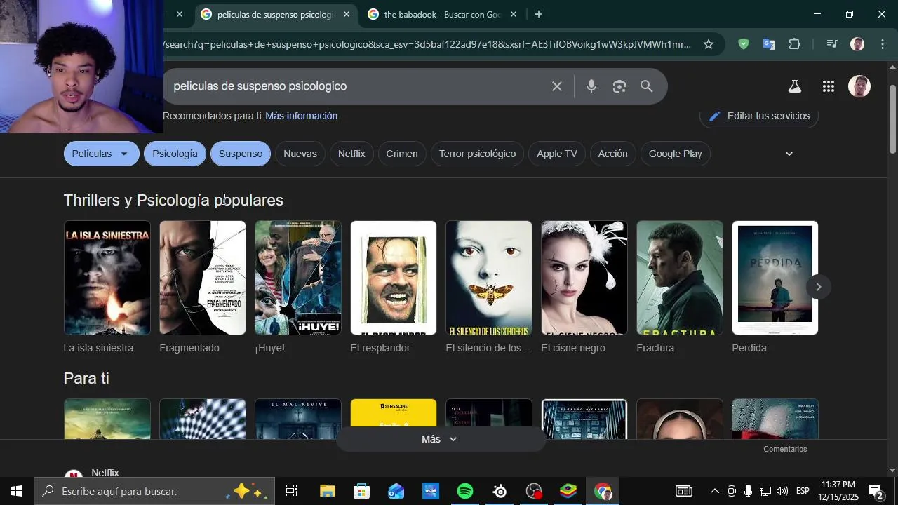Expand more results with the Más button
The width and height of the screenshot is (898, 505).
click(x=440, y=439)
